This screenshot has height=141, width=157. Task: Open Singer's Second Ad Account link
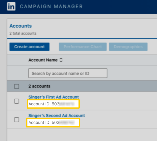pos(57,116)
